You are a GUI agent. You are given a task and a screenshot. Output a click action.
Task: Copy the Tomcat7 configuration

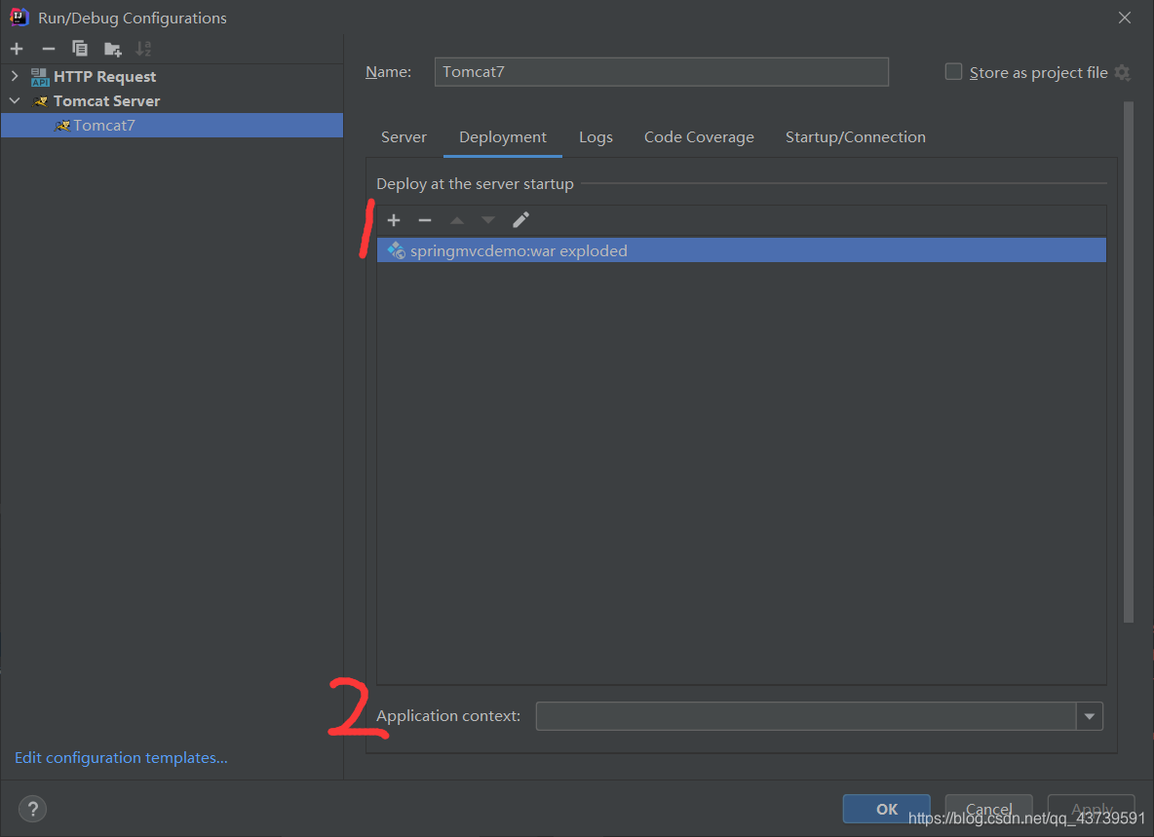pyautogui.click(x=80, y=48)
